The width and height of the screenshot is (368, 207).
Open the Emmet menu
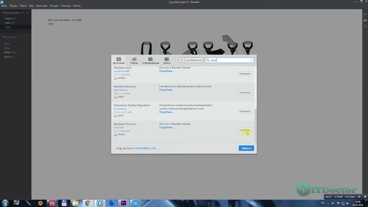[76, 6]
